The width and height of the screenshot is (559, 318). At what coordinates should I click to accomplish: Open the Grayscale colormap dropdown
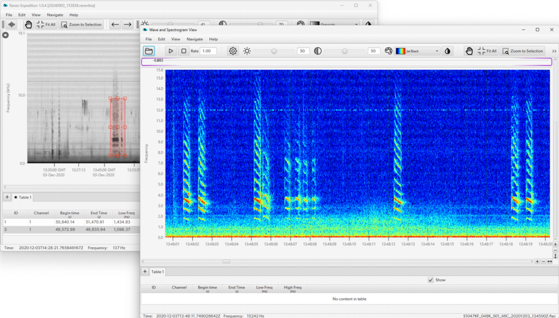[334, 25]
